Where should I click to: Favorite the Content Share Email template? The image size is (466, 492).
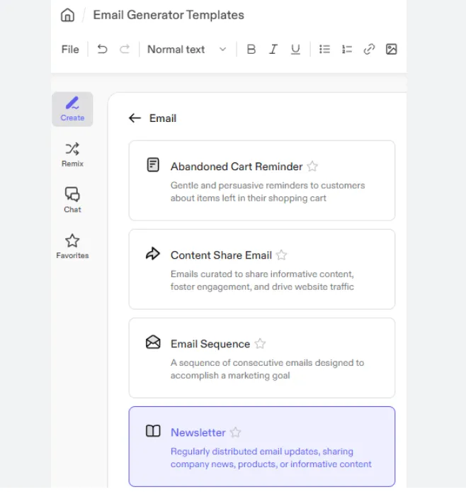(x=281, y=255)
